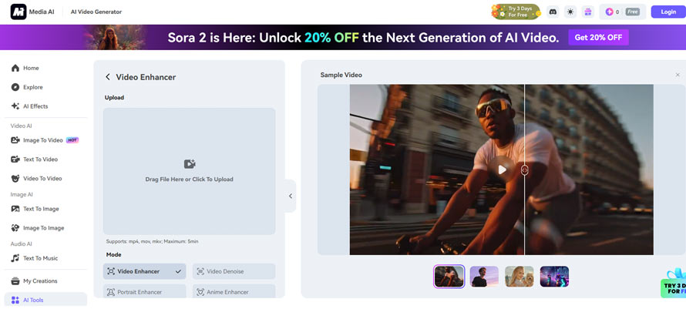Collapse the left settings panel
This screenshot has width=686, height=309.
tap(291, 196)
